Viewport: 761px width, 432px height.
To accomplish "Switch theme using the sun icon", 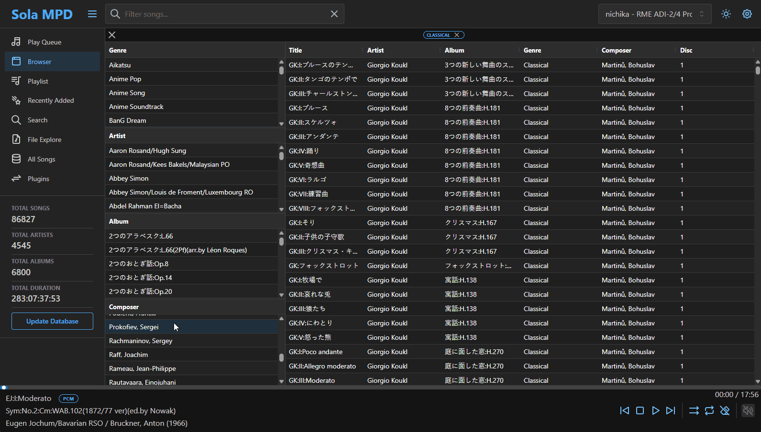I will [x=726, y=14].
